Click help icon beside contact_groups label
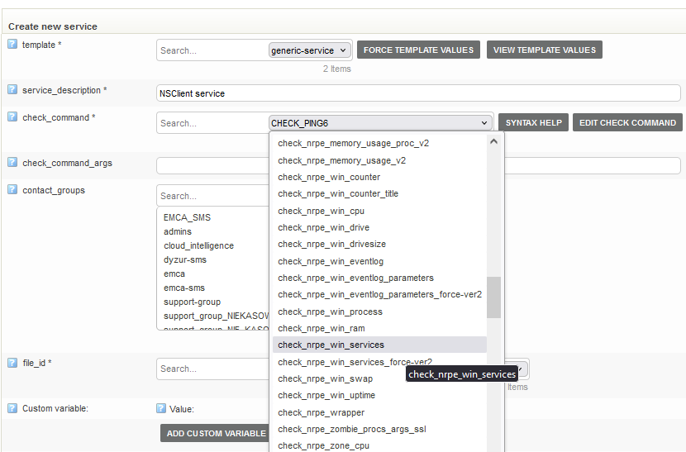The width and height of the screenshot is (686, 452). 12,190
